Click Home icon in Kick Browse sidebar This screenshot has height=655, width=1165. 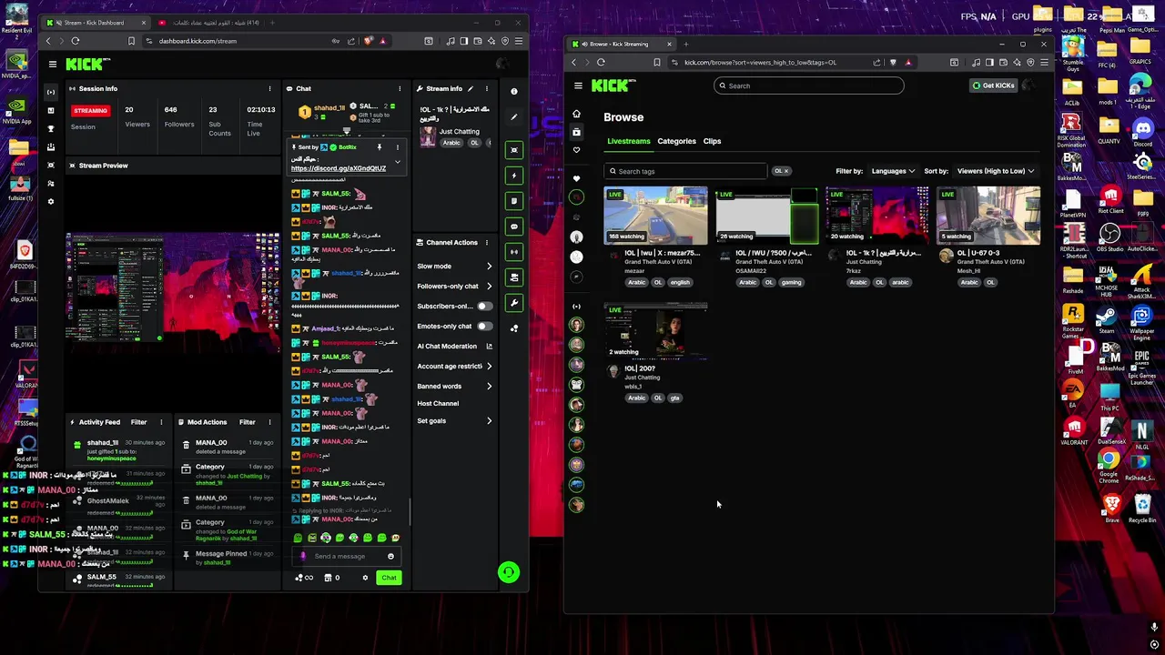(576, 114)
